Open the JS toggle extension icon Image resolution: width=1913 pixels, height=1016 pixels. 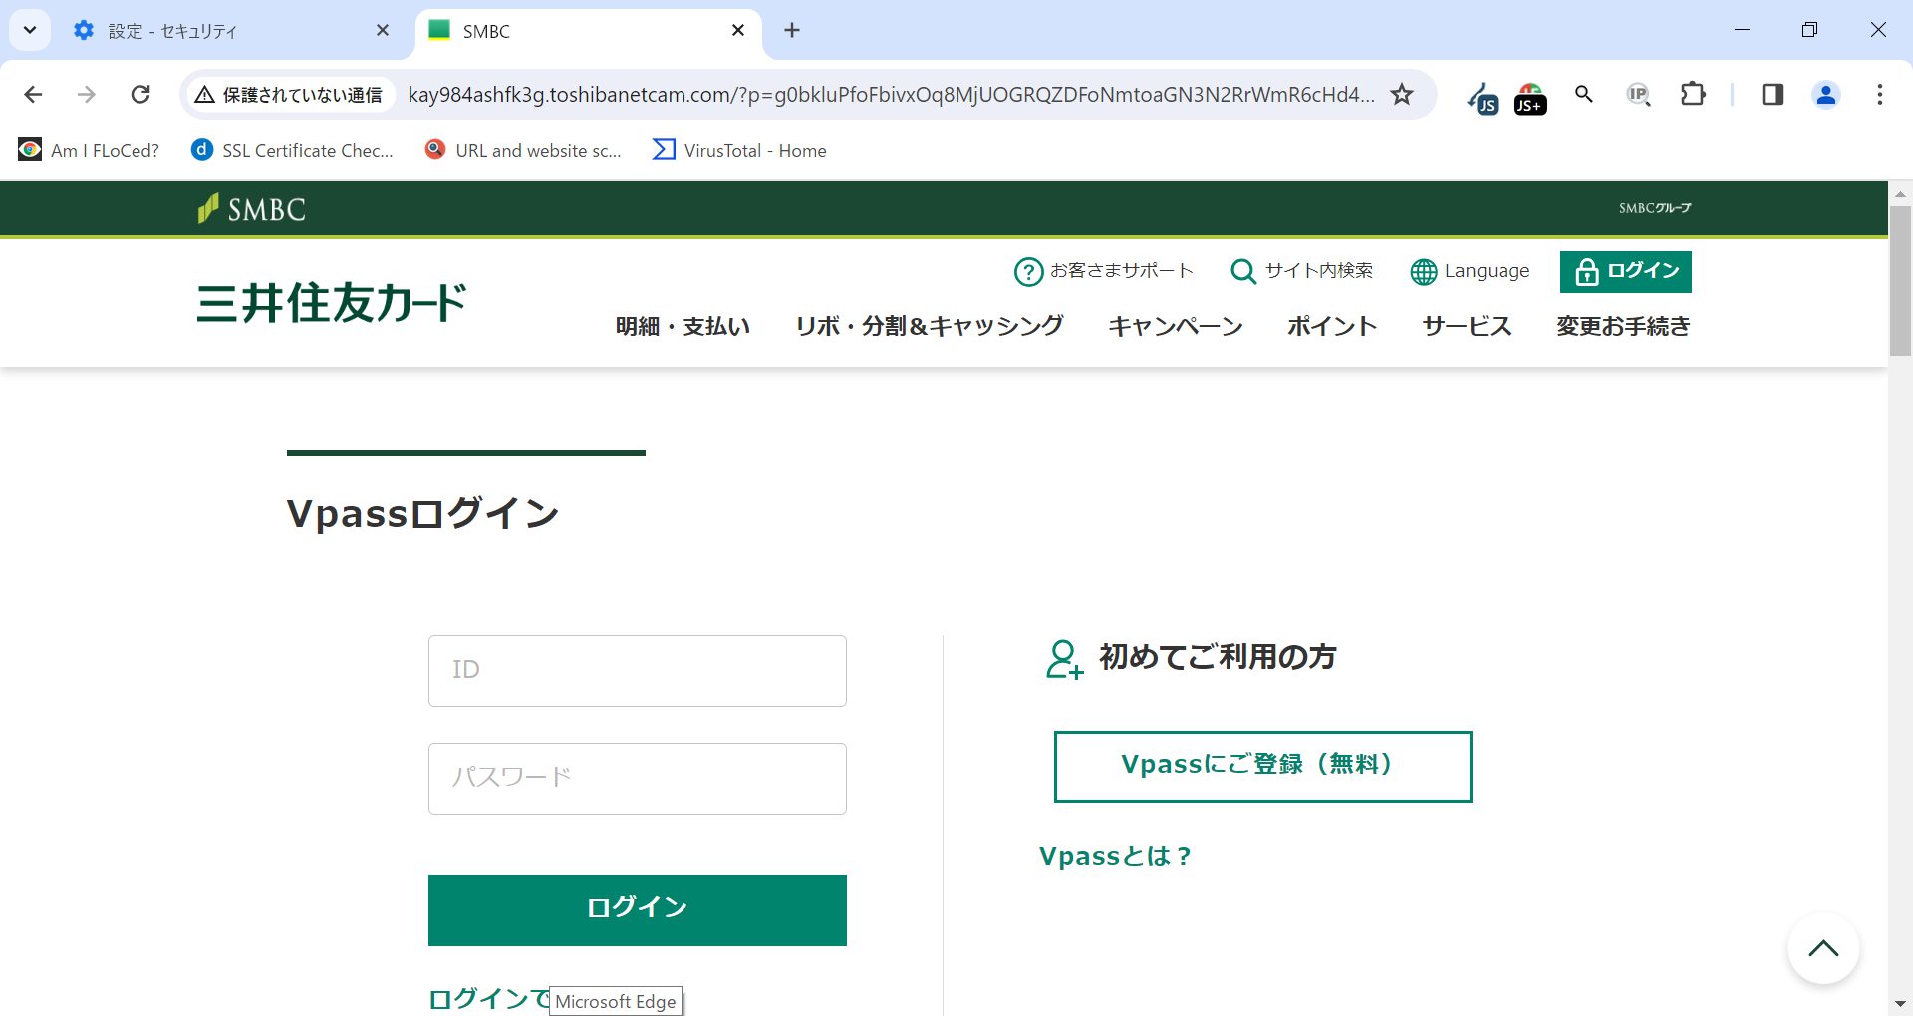(x=1483, y=97)
